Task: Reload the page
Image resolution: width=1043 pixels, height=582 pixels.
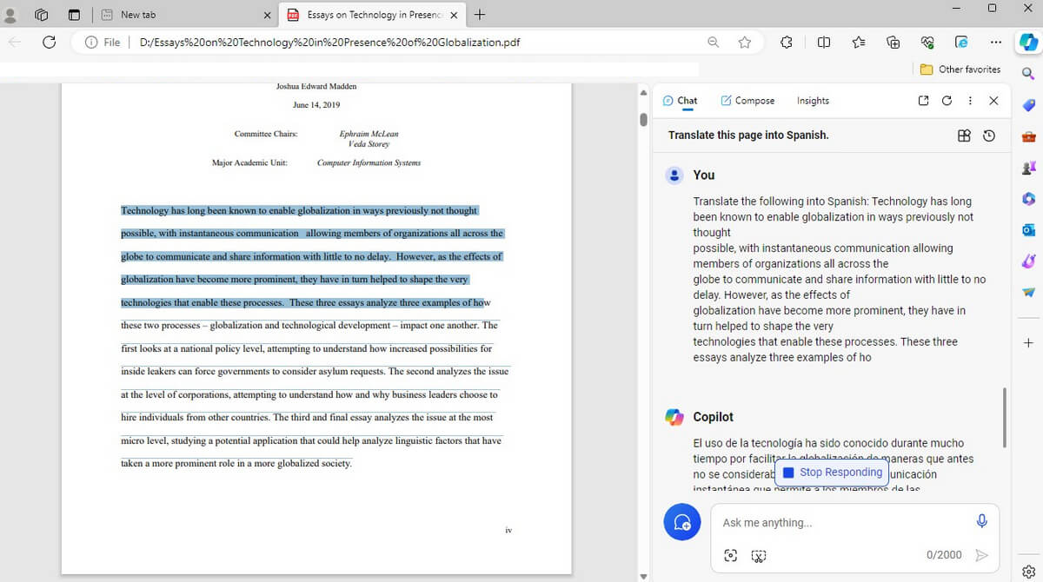Action: 49,42
